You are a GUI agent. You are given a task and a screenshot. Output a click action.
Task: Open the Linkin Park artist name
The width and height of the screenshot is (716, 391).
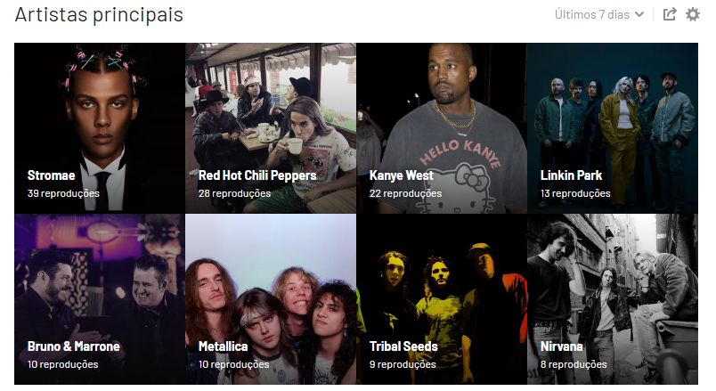(x=571, y=175)
